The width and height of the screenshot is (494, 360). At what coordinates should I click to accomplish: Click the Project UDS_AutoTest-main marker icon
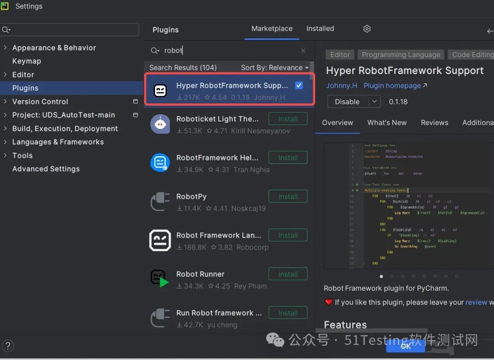pyautogui.click(x=135, y=115)
